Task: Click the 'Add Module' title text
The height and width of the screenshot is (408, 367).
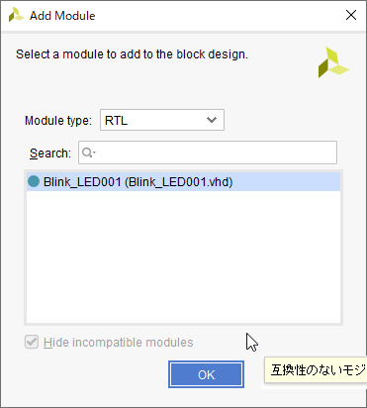Action: (62, 16)
